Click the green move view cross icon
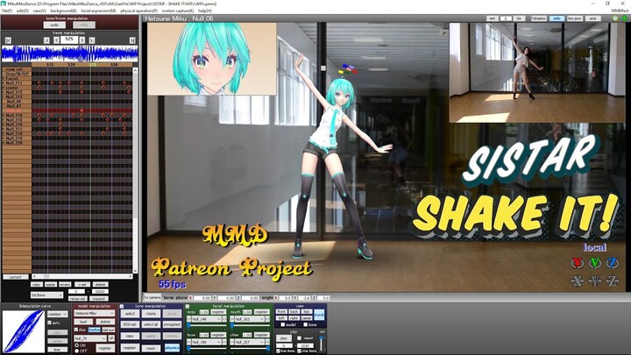The width and height of the screenshot is (631, 355). tap(625, 18)
